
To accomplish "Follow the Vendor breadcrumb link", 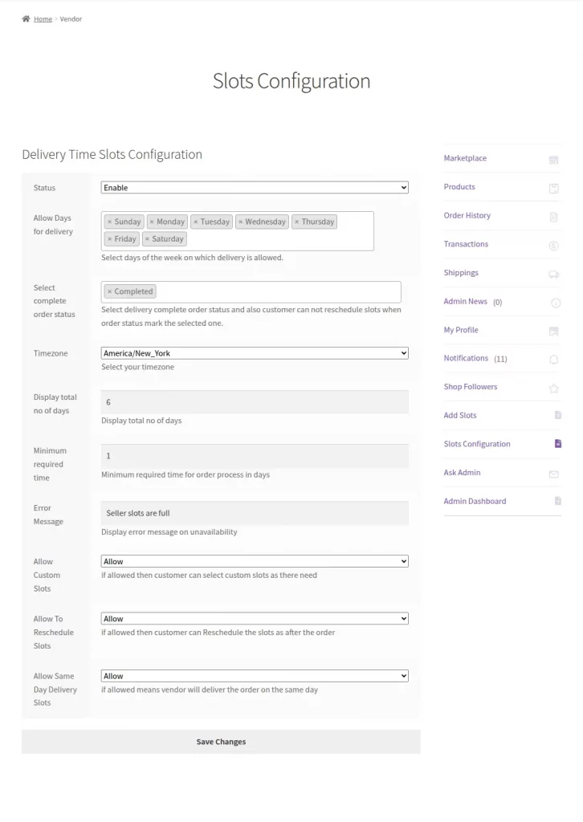I will pos(71,18).
